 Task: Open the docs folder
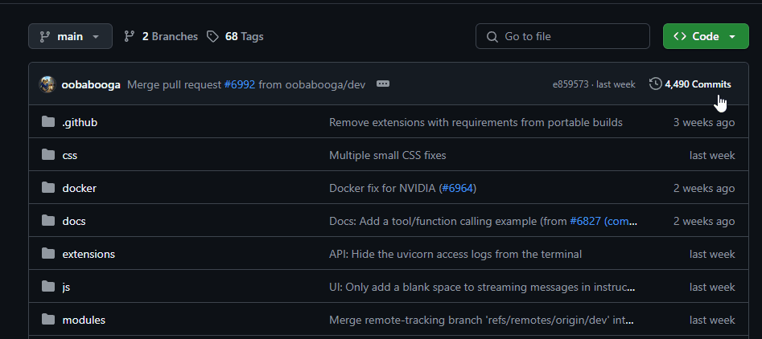74,221
